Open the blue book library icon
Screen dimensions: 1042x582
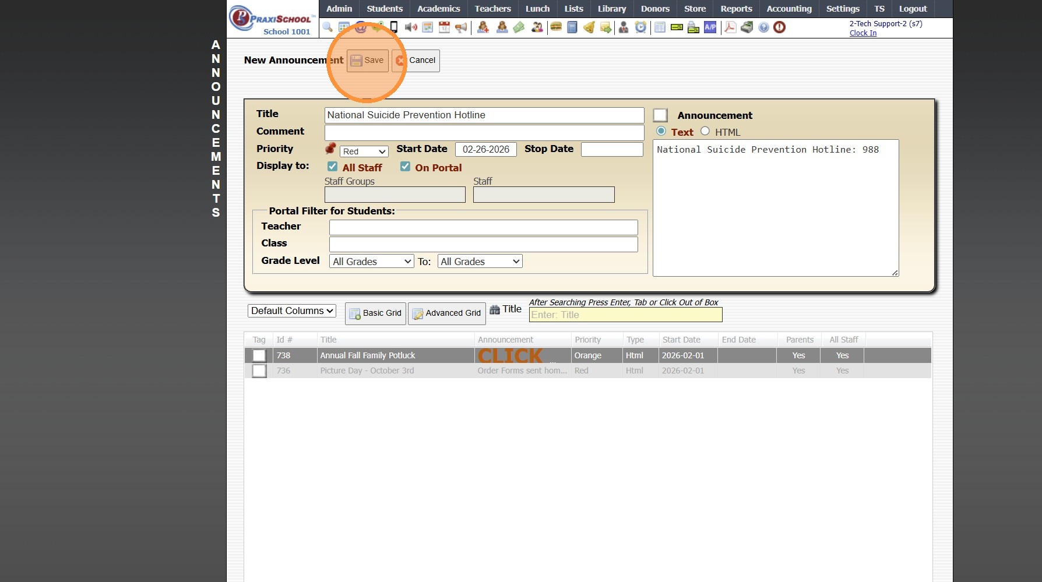(572, 27)
